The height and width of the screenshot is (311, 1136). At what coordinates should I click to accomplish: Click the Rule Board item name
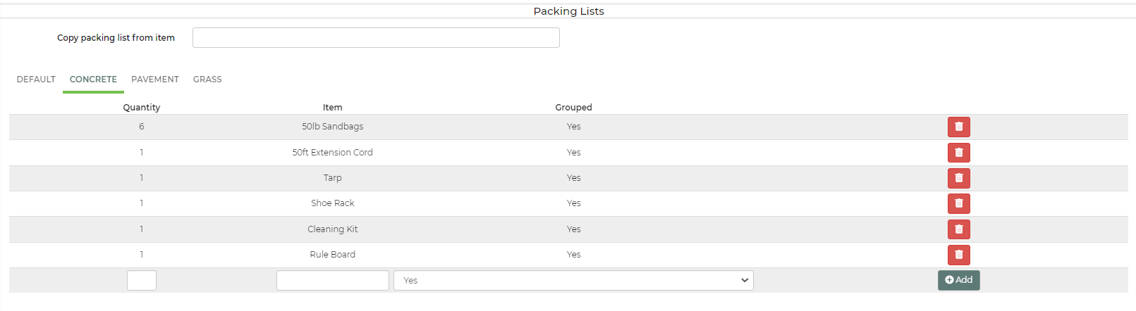click(333, 255)
